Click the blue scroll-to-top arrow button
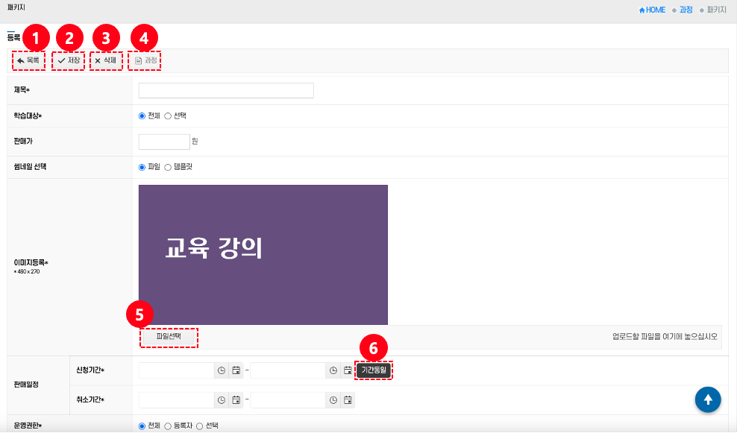Screen dimensions: 737x433 [707, 399]
